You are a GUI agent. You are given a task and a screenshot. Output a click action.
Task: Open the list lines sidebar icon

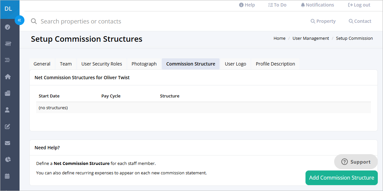pos(7,60)
